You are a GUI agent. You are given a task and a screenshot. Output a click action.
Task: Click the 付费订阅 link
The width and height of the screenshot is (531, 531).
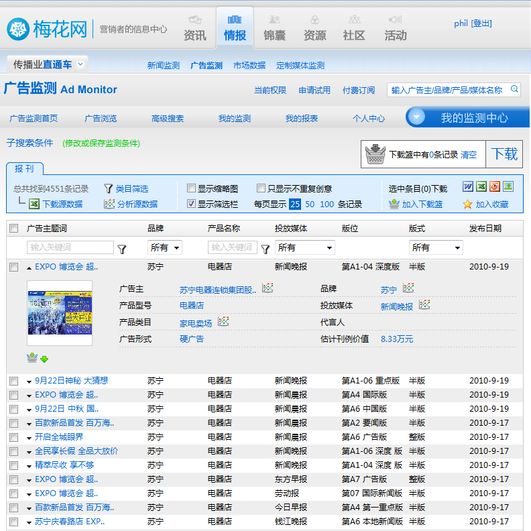point(359,90)
